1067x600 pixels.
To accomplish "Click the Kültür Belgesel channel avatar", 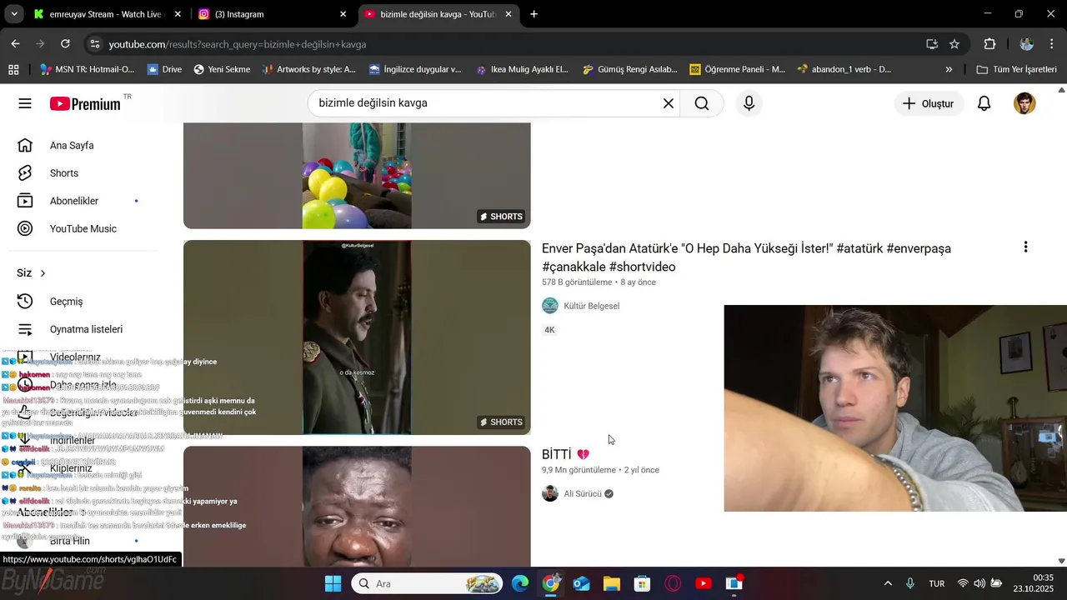I will pos(550,306).
